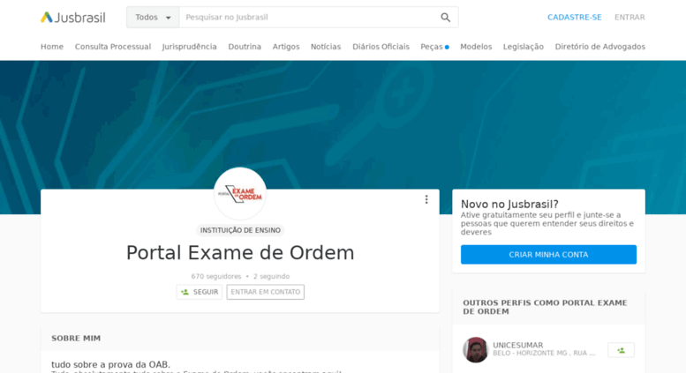Click the 'Novo no Jusbrasil?' heading
This screenshot has height=373, width=686.
pyautogui.click(x=509, y=204)
